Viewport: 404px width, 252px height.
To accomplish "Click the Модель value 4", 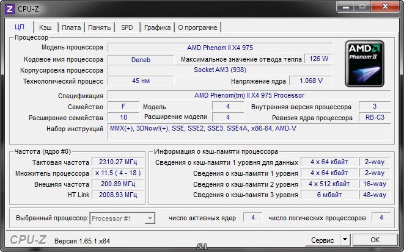I will click(228, 106).
